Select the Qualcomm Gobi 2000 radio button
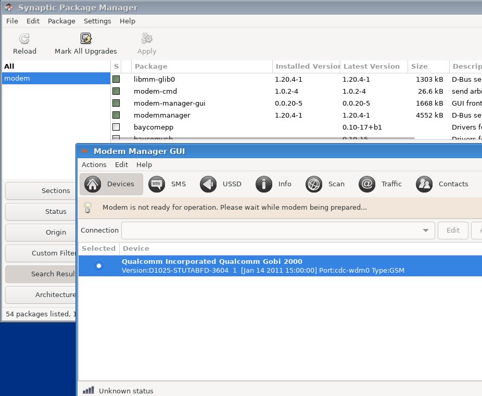The height and width of the screenshot is (396, 482). (99, 266)
